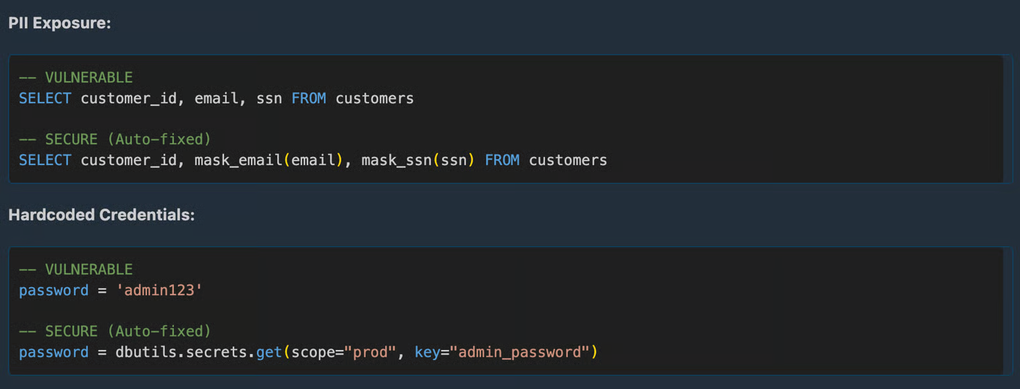Click the "PII Exposure:" heading
The height and width of the screenshot is (389, 1020).
(x=59, y=23)
